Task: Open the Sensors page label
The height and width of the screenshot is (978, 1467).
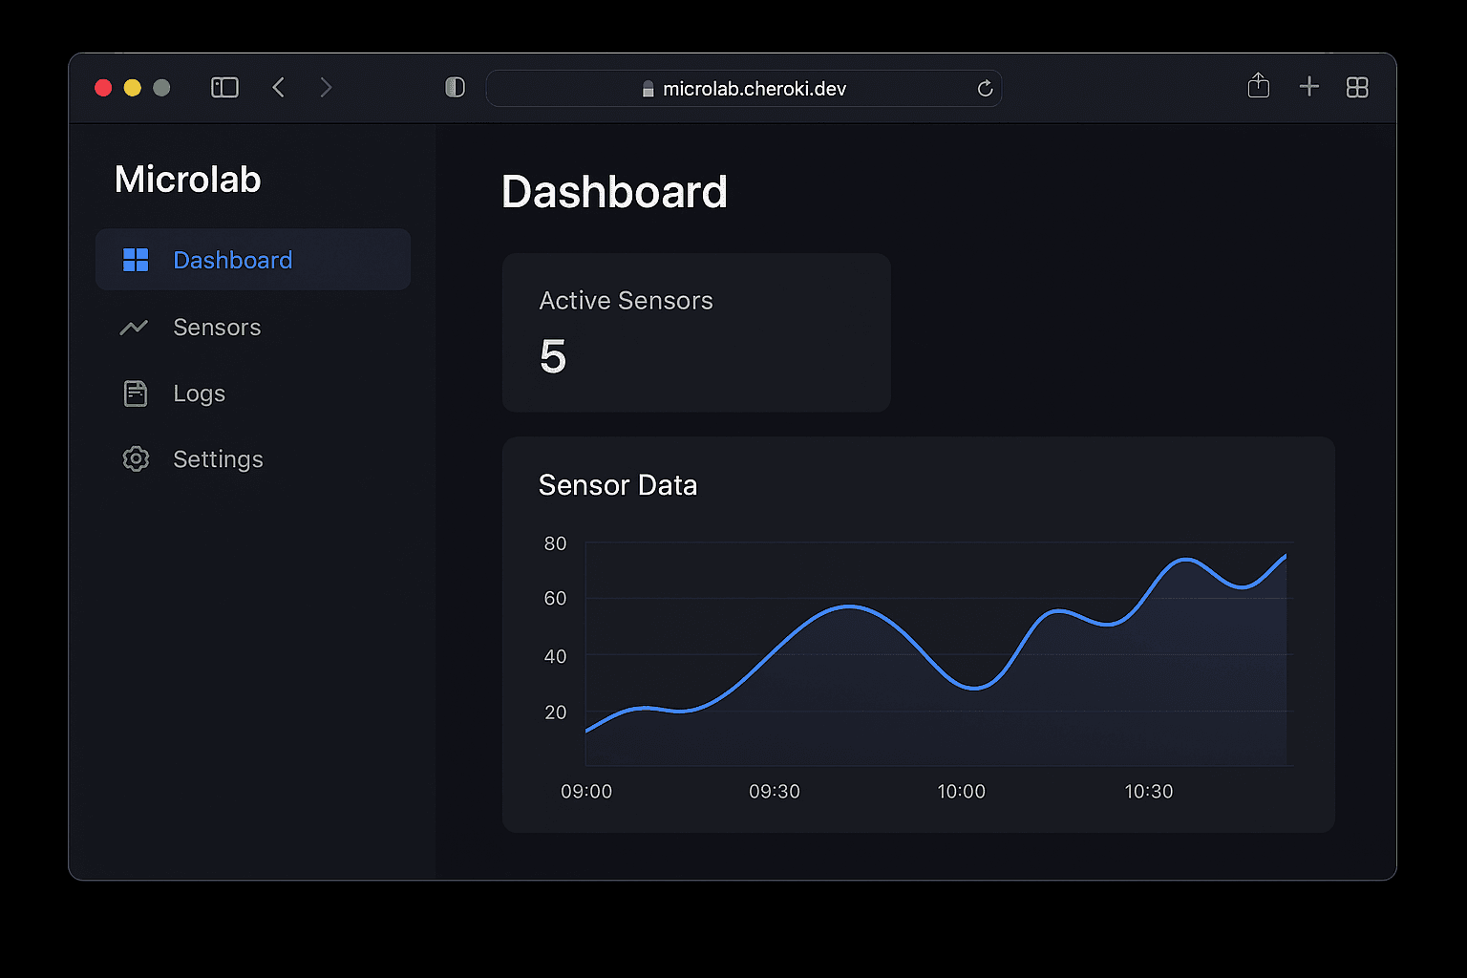Action: (x=217, y=328)
